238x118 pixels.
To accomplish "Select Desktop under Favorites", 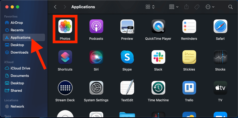I will pos(24,45).
